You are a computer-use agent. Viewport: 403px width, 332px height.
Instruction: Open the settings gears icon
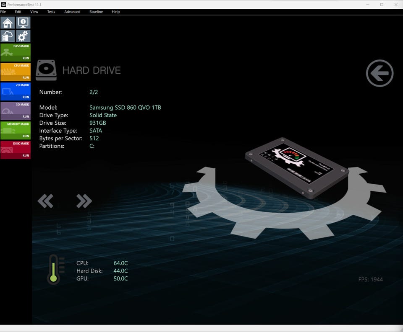23,36
